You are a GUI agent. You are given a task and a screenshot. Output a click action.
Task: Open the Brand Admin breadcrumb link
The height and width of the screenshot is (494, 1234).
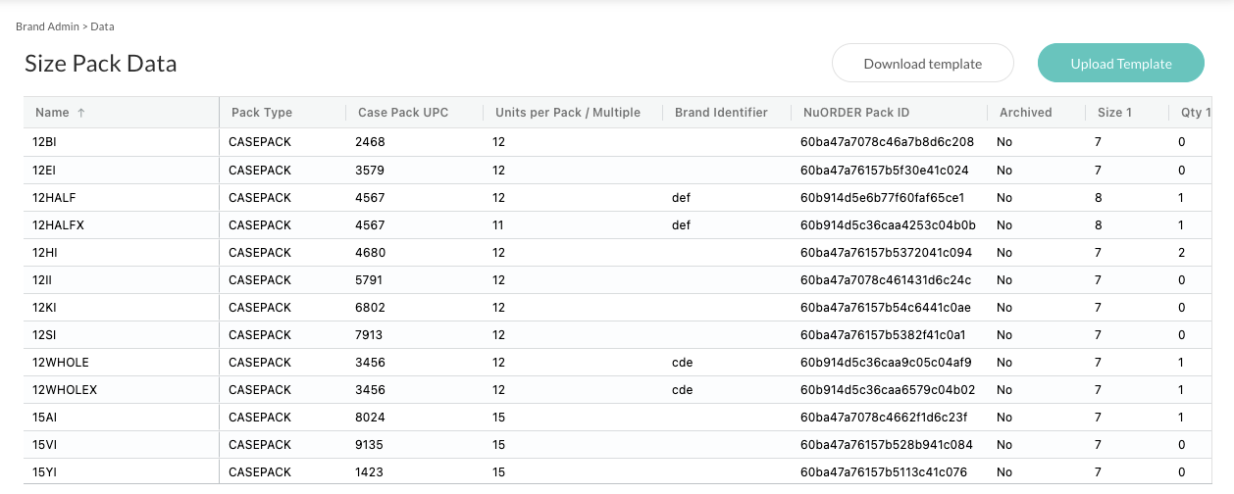[47, 26]
